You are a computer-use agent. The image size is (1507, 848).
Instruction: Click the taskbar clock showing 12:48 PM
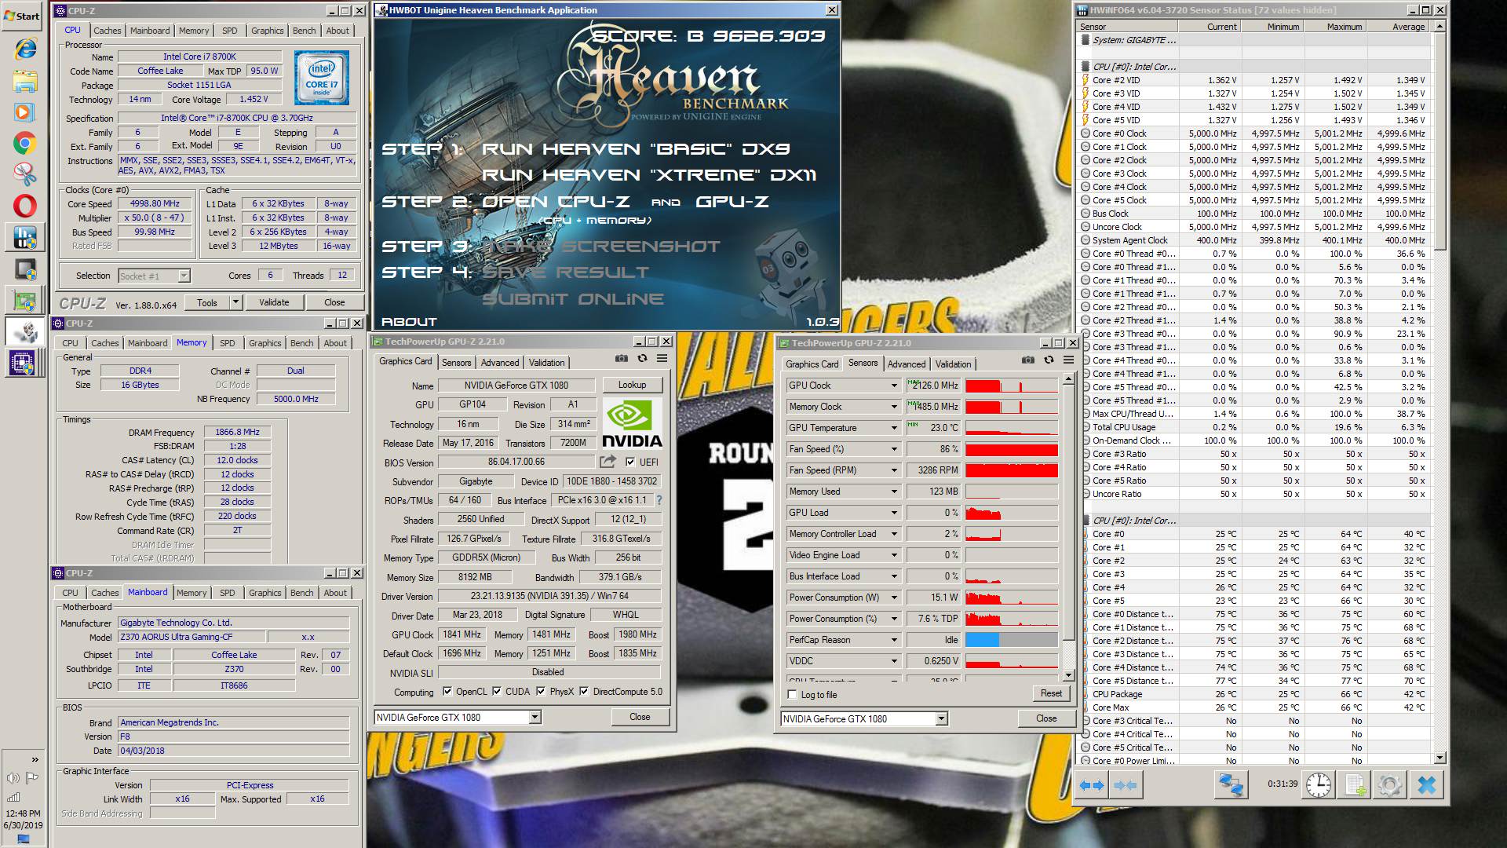pos(23,813)
